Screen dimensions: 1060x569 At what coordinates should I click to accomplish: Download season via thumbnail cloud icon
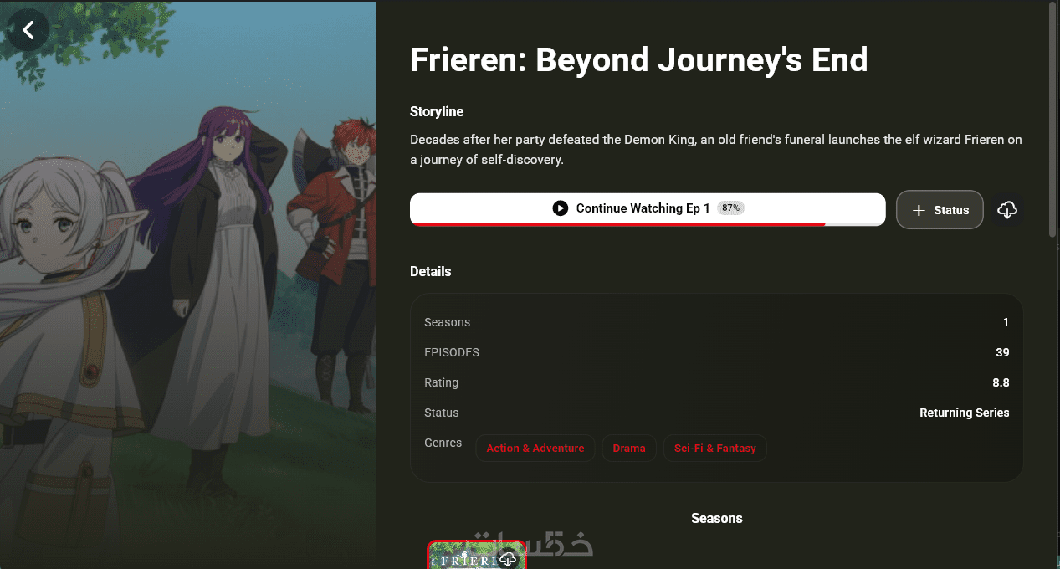[508, 559]
